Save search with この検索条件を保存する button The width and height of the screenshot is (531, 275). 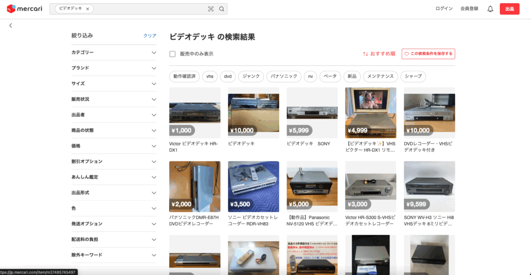pyautogui.click(x=428, y=54)
